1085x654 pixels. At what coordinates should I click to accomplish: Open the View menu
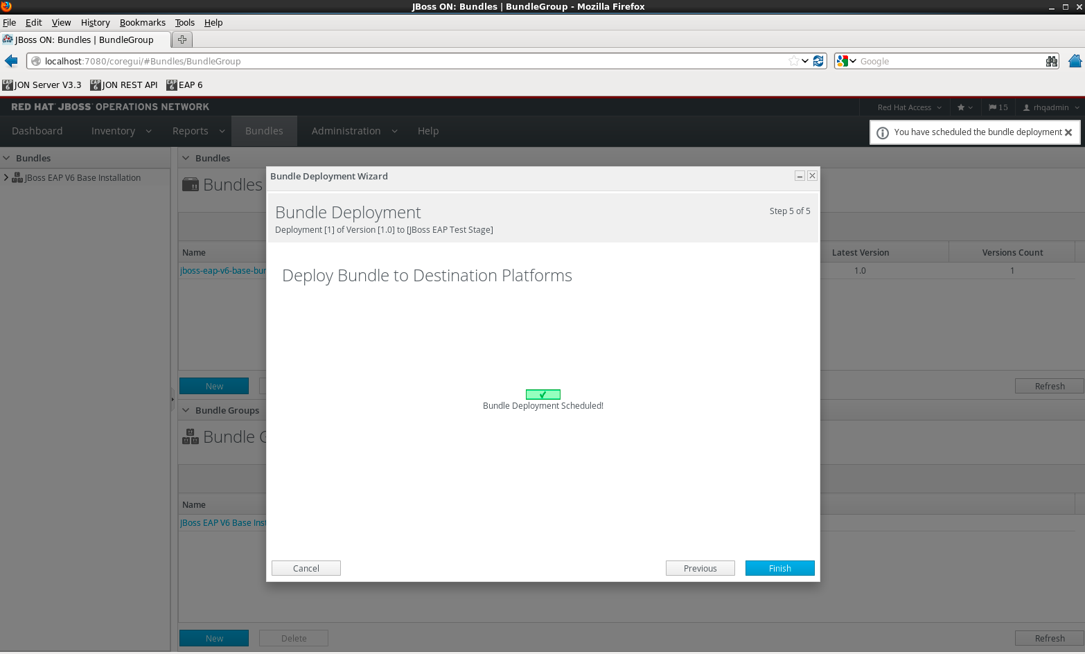(61, 22)
